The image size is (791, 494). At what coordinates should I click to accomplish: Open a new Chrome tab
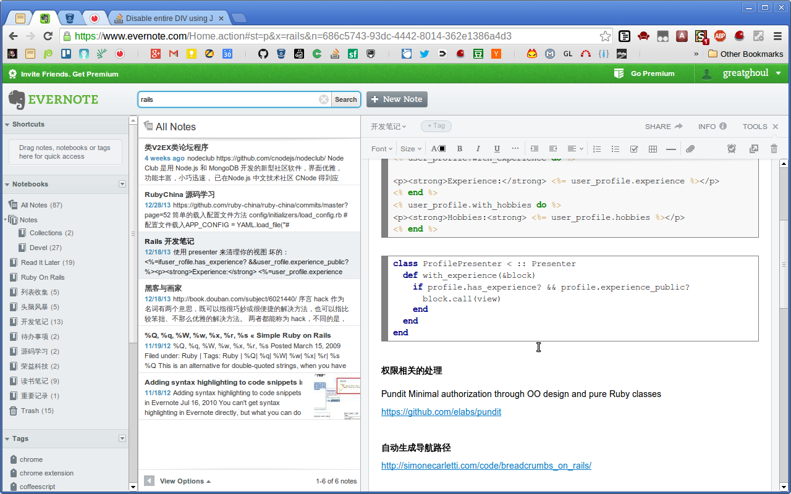[239, 18]
